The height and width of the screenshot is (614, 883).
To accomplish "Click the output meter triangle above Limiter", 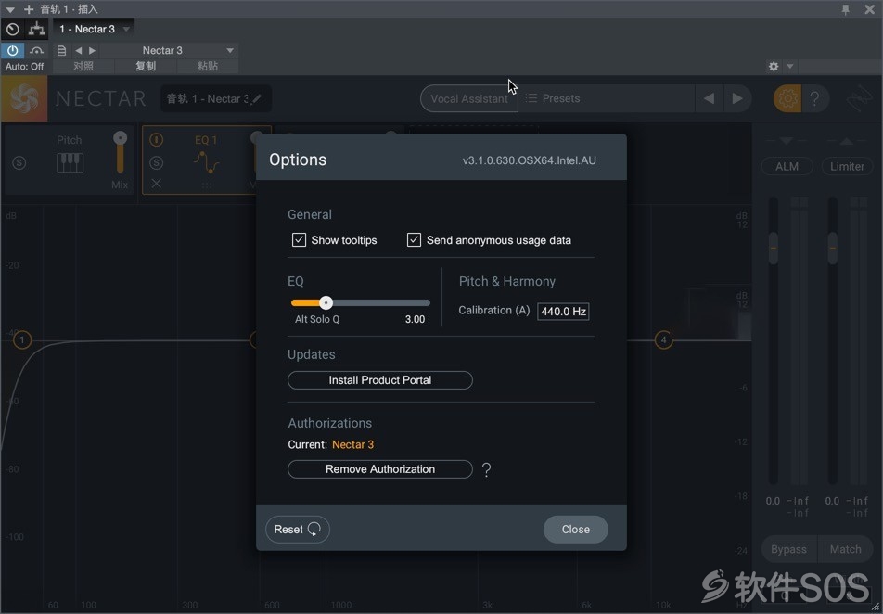I will (847, 140).
